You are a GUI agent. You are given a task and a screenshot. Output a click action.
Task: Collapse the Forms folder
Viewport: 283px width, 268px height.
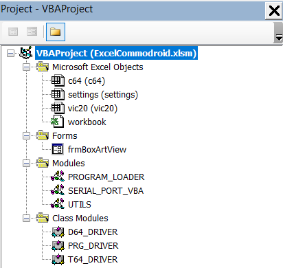[26, 136]
